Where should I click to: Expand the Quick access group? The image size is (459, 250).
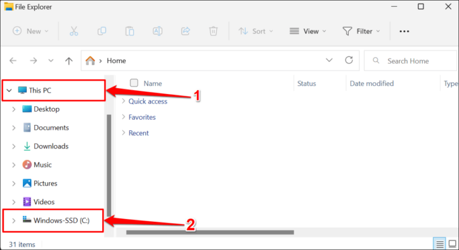tap(123, 101)
